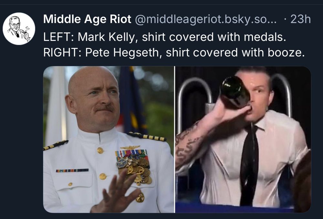This screenshot has width=323, height=219.
Task: Click the medals cluster in the left photo
Action: coord(134,166)
